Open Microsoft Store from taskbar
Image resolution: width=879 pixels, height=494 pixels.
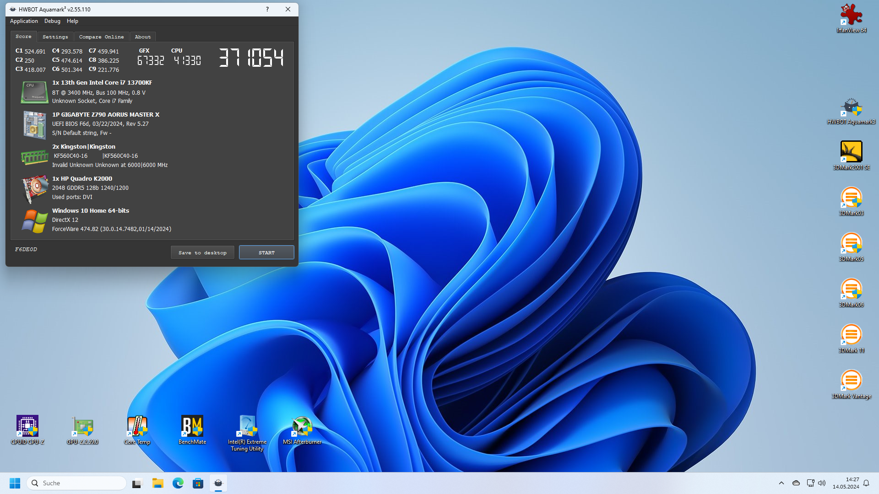coord(198,483)
